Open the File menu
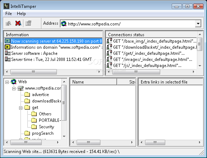This screenshot has height=158, width=207. [x=8, y=14]
